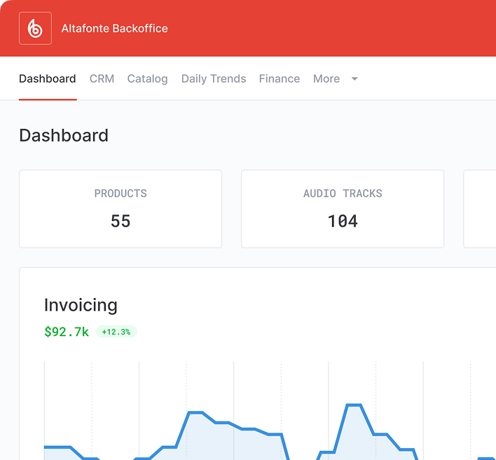Viewport: 496px width, 460px height.
Task: Click the Altafonte logo icon
Action: [x=35, y=29]
